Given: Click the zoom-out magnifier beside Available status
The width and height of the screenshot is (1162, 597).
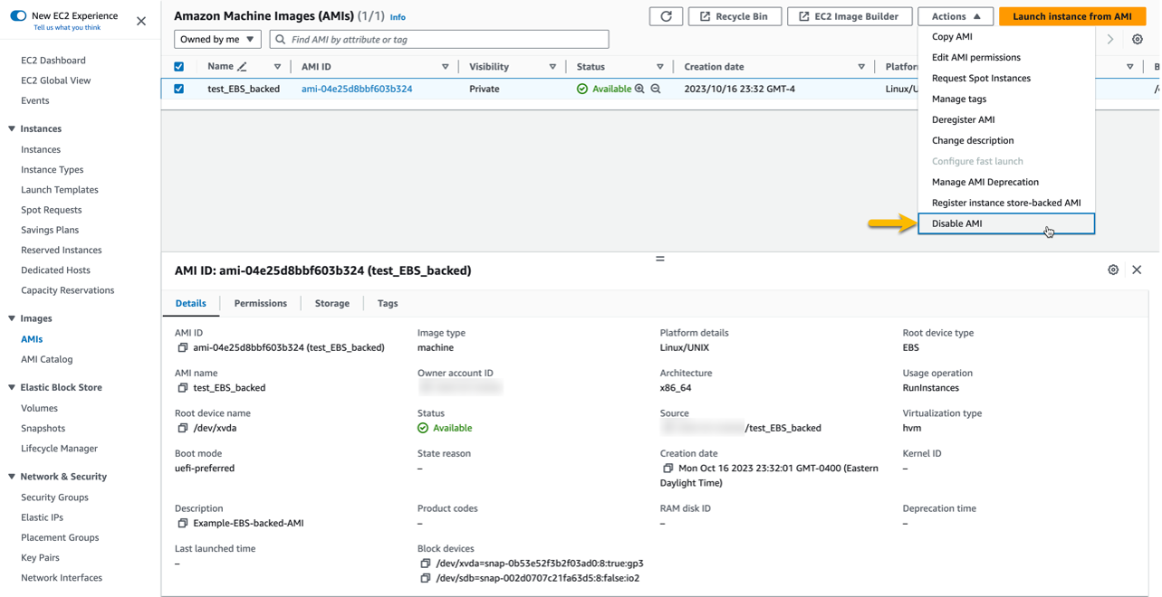Looking at the screenshot, I should pyautogui.click(x=654, y=89).
